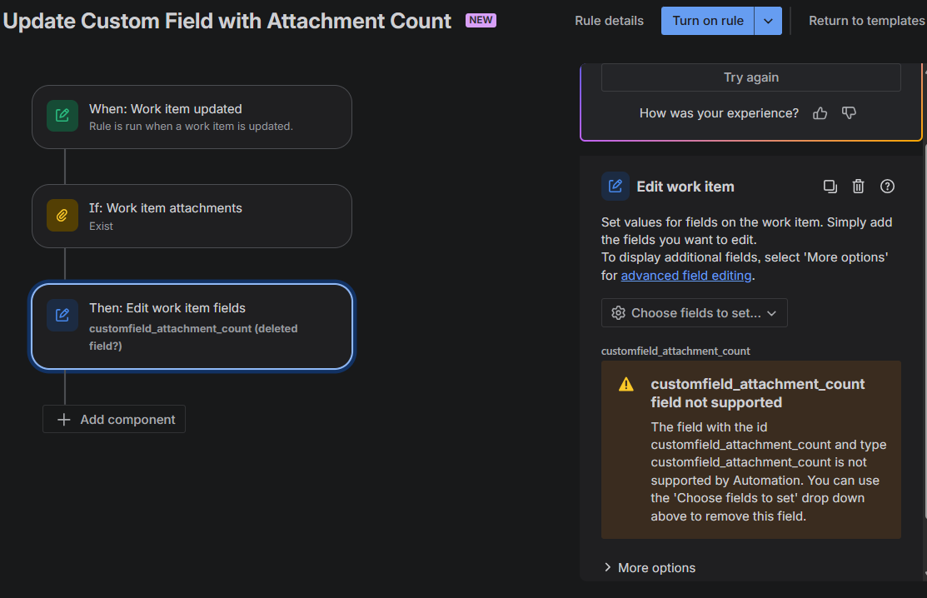
Task: Select the If: Work item attachments condition
Action: (x=192, y=217)
